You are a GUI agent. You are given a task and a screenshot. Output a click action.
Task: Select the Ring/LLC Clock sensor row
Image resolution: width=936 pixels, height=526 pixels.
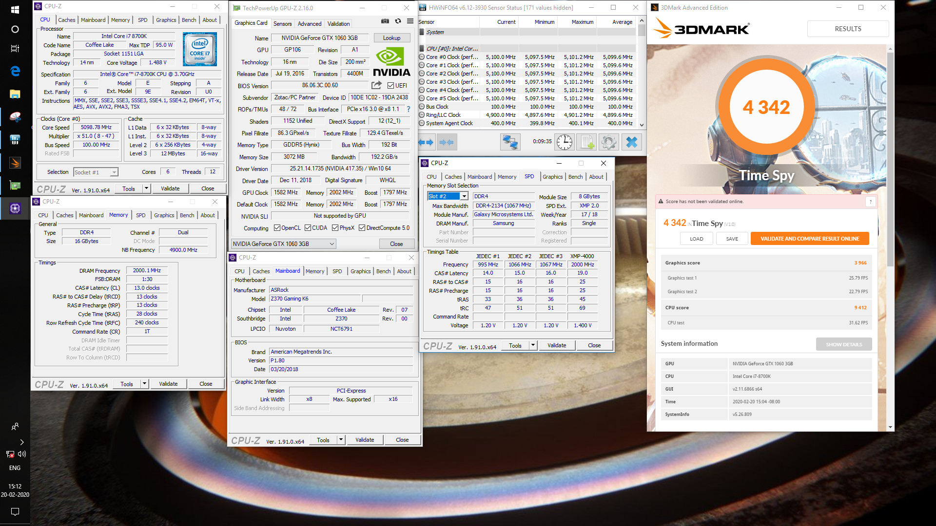point(526,115)
